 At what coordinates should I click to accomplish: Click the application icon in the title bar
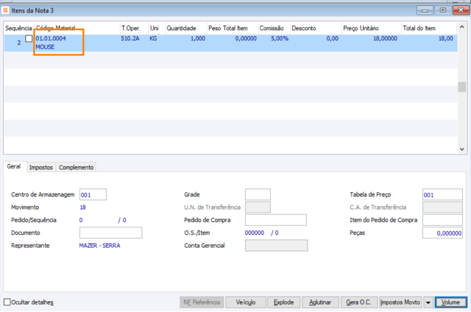click(5, 10)
